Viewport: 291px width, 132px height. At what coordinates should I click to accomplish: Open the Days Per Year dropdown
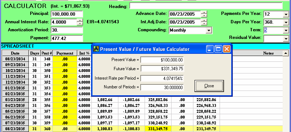[285, 22]
